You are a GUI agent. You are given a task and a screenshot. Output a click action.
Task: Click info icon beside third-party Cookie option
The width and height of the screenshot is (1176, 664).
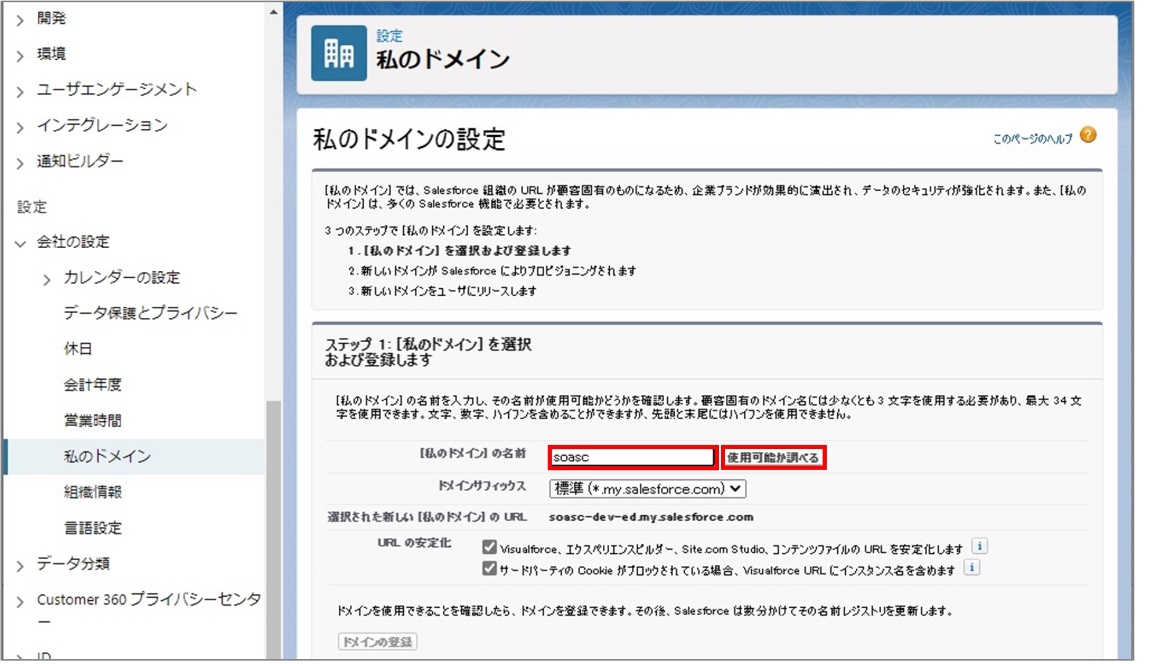(x=972, y=568)
